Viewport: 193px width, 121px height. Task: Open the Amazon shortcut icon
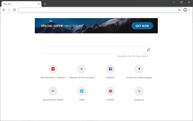click(x=139, y=69)
